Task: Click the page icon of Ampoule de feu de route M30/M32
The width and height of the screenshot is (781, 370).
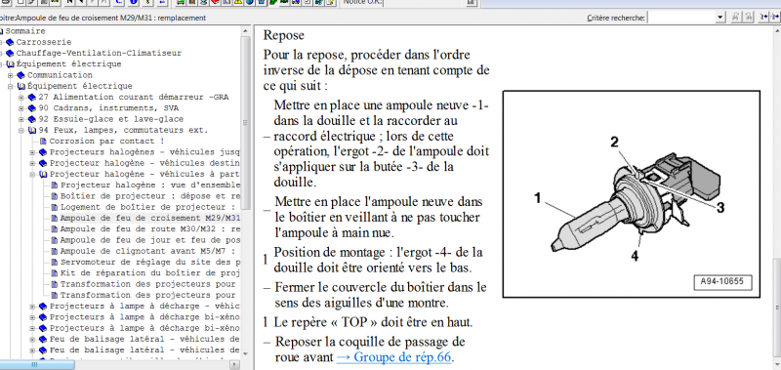Action: click(x=55, y=229)
